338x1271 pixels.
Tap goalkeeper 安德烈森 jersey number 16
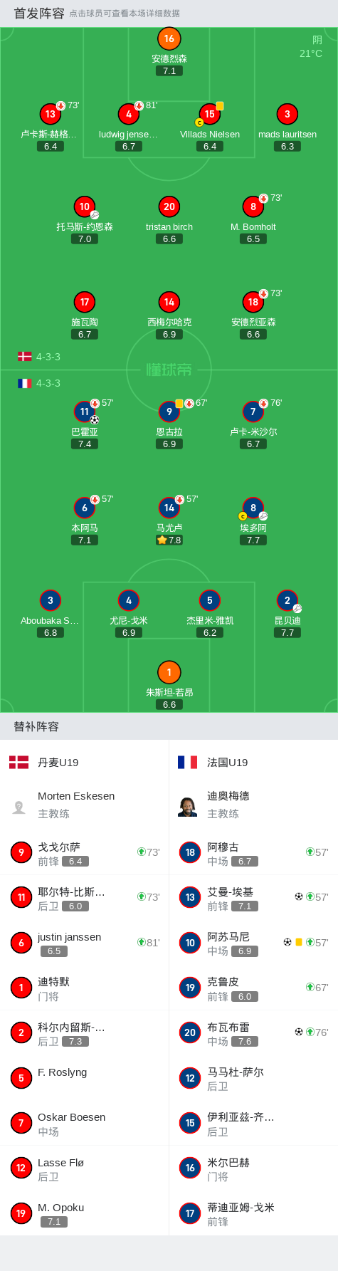(169, 39)
